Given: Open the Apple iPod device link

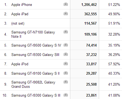Looking at the screenshot, I should (x=20, y=64).
